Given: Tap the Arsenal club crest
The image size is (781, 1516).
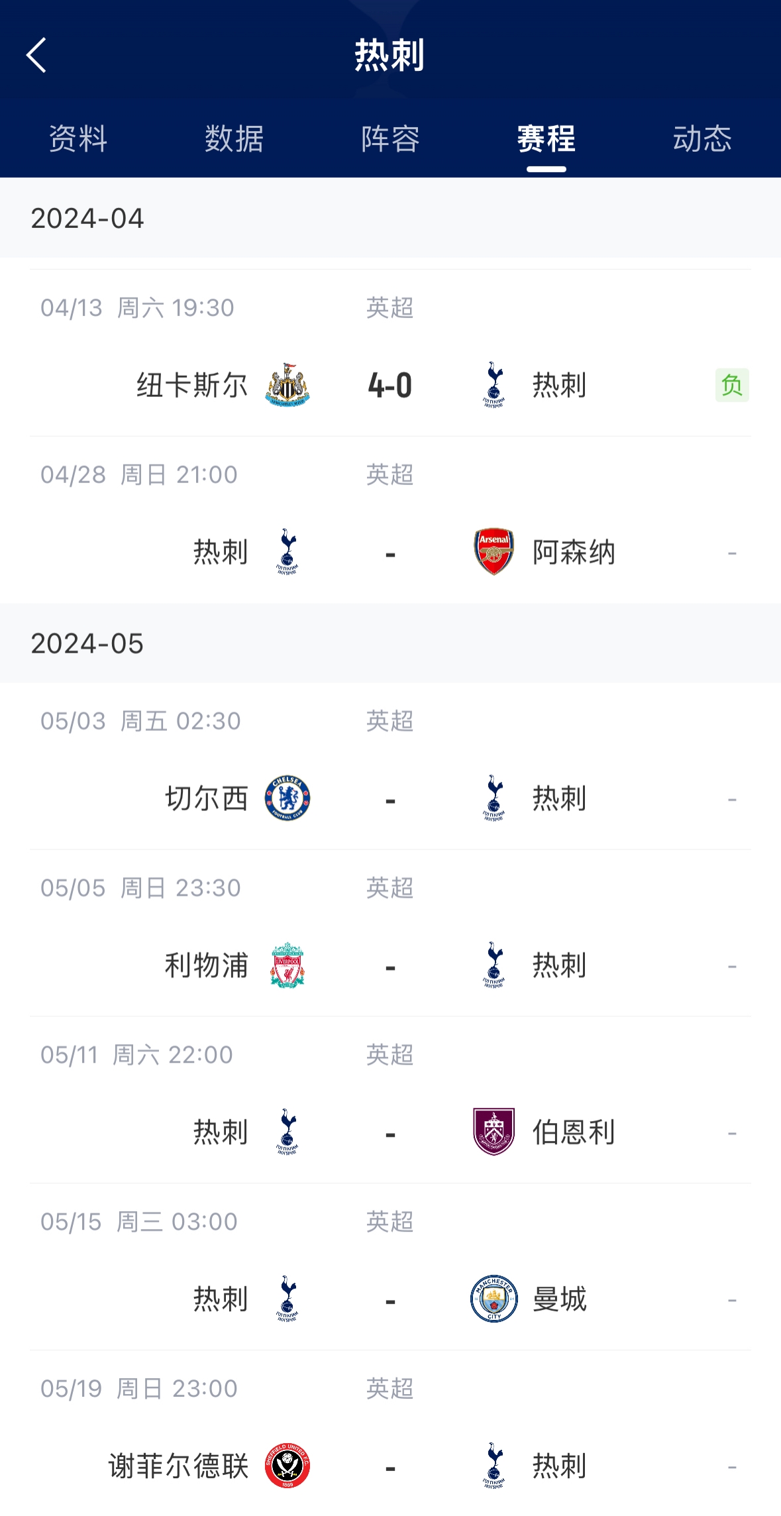Looking at the screenshot, I should [x=494, y=552].
